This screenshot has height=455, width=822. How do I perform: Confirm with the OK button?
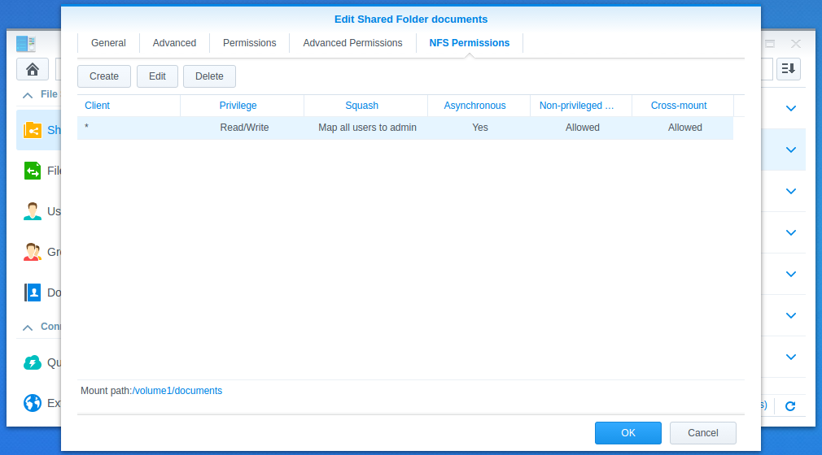click(628, 433)
